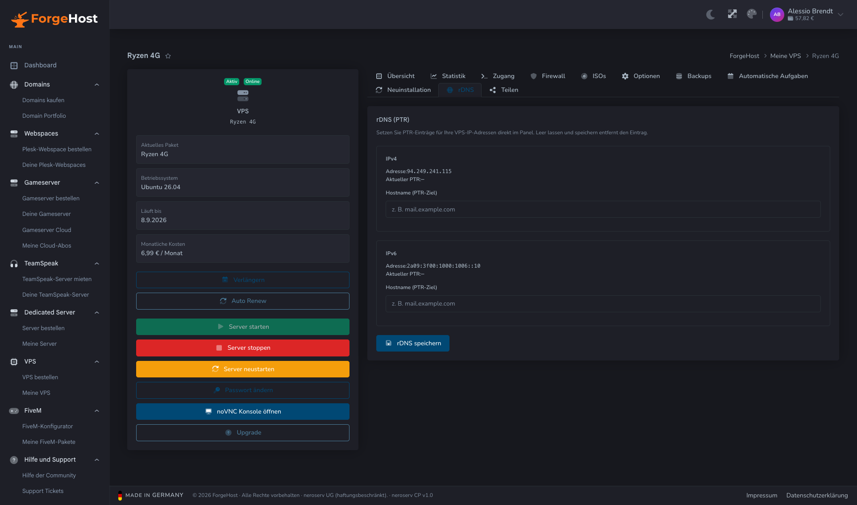Image resolution: width=857 pixels, height=505 pixels.
Task: Click the green Online badge
Action: pos(252,82)
